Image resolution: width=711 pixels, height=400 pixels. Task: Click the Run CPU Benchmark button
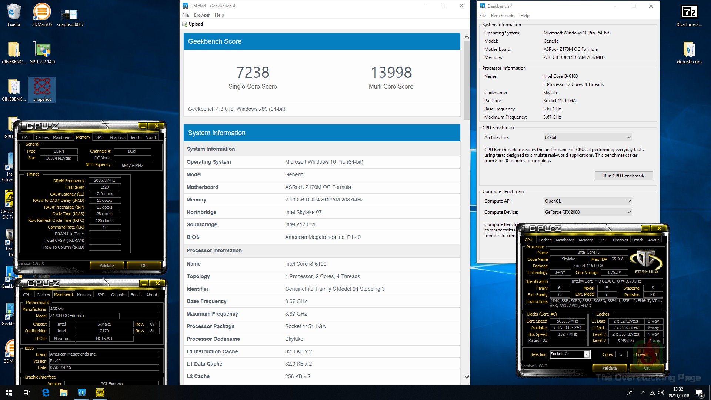point(624,176)
